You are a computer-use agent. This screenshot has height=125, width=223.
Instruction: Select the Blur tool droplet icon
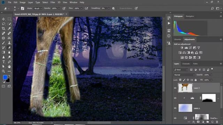[9, 52]
